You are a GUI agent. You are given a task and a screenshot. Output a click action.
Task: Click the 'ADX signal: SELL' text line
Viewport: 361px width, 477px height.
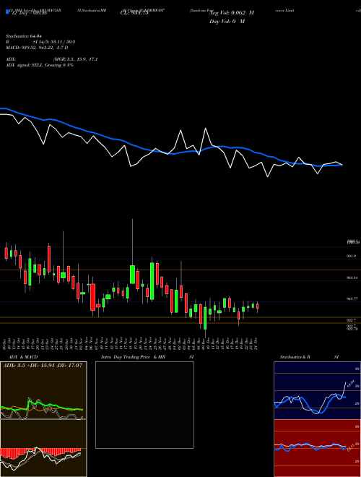pos(40,65)
